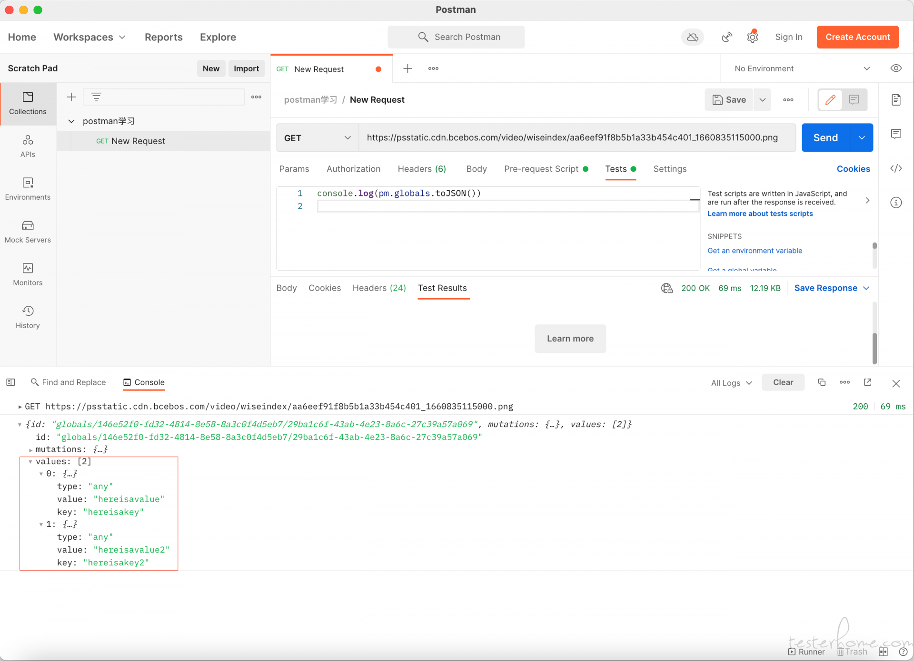Open the Send button dropdown arrow
Screen dimensions: 914x661
(862, 138)
